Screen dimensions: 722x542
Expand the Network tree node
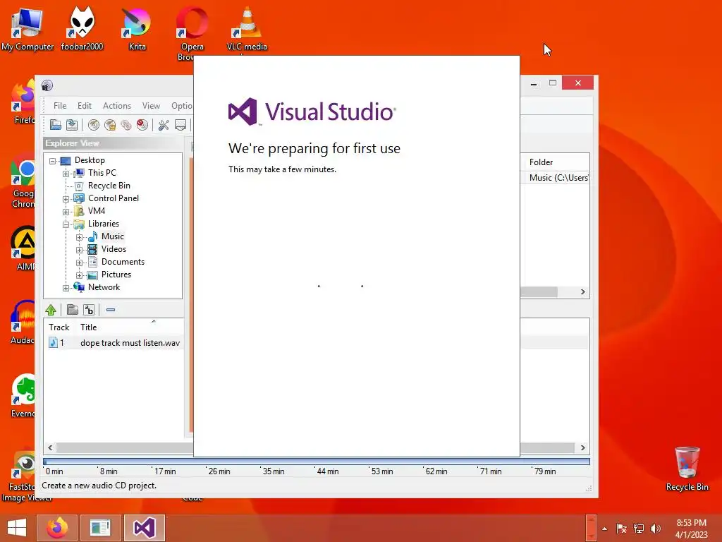[66, 288]
